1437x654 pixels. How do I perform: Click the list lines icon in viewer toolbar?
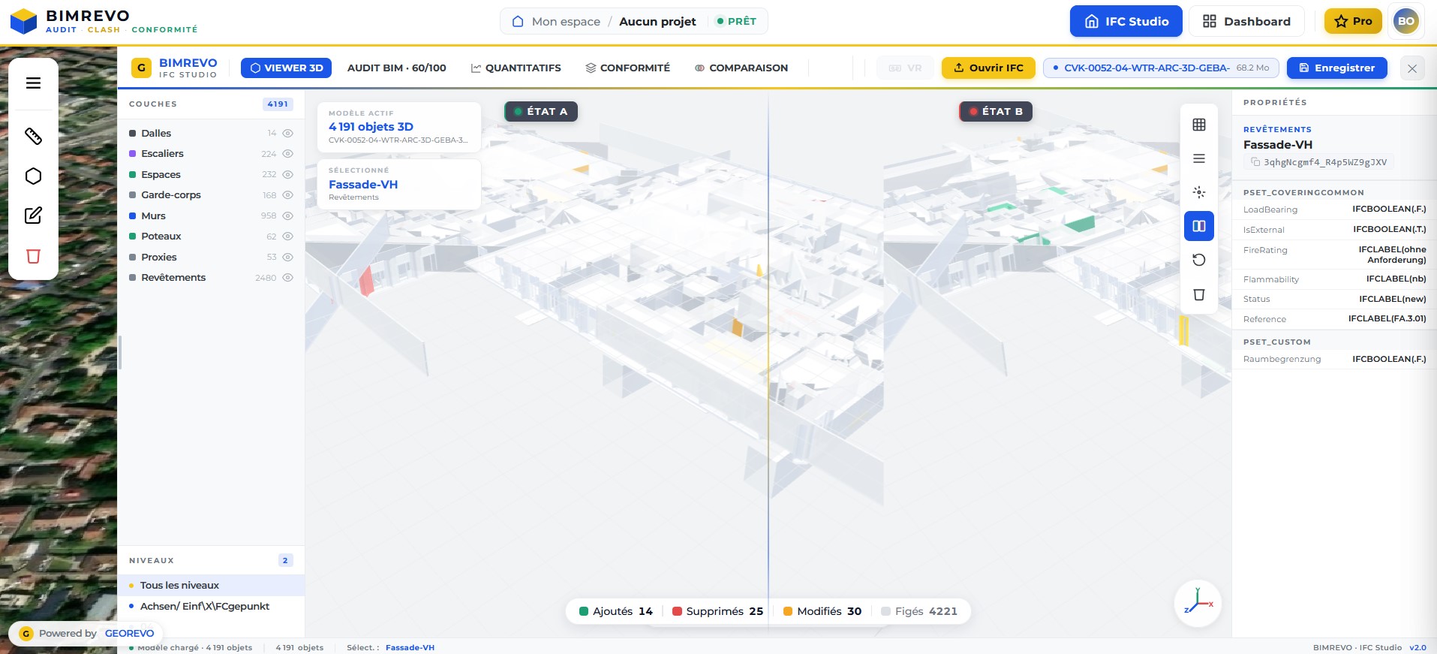(x=1199, y=158)
